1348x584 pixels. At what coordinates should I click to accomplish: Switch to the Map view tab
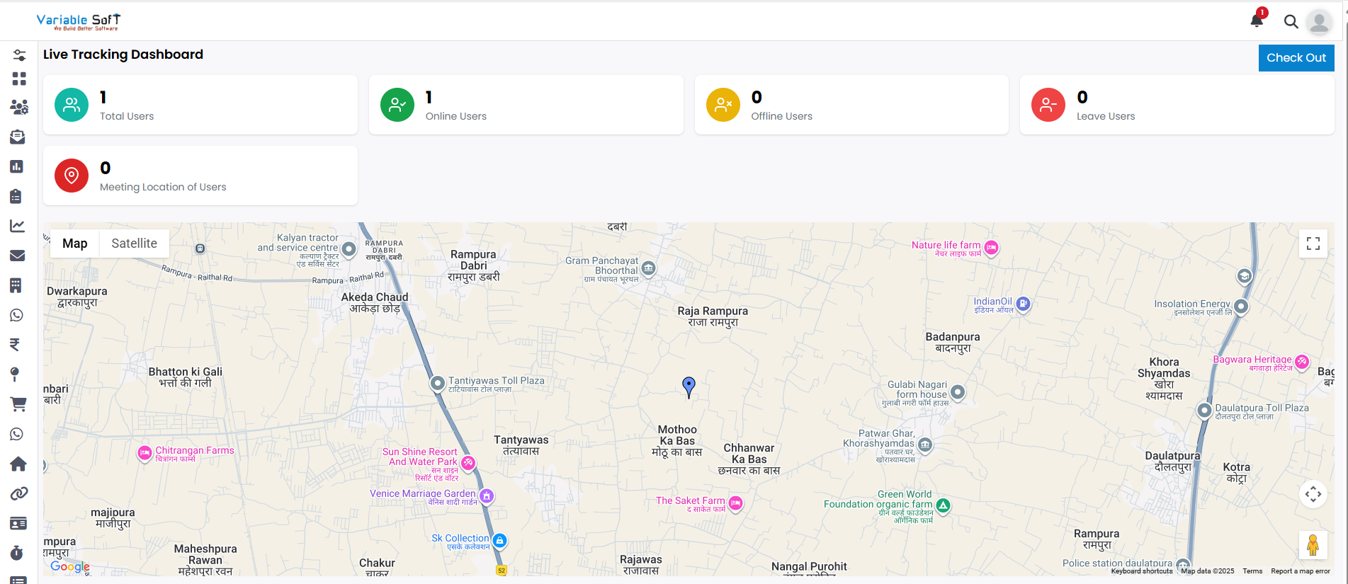point(75,244)
